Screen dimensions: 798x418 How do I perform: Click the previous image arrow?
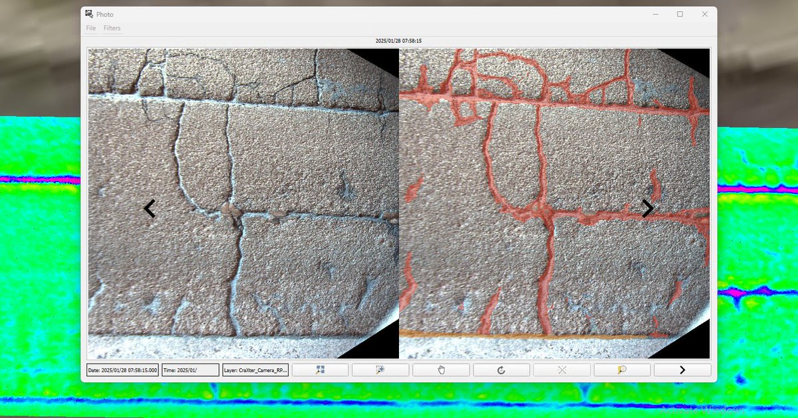tap(149, 209)
